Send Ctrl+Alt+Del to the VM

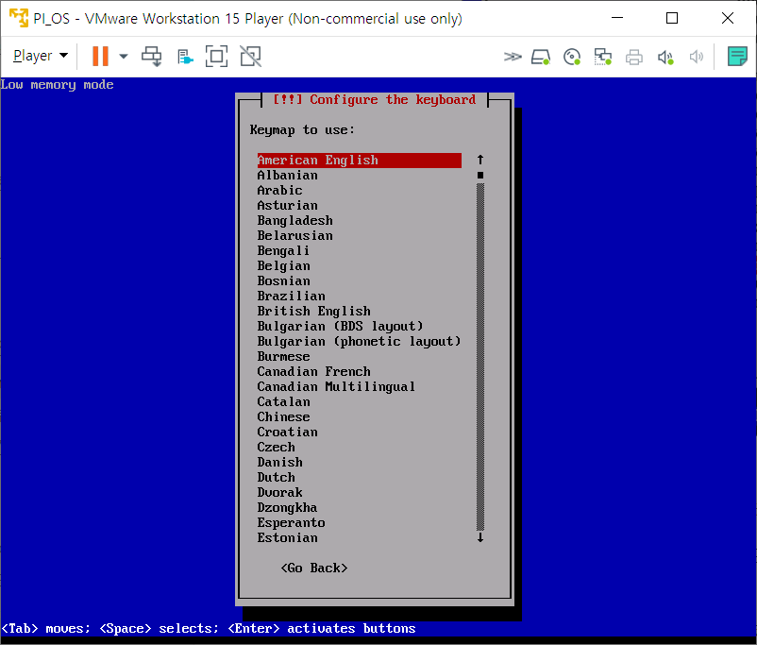[x=152, y=56]
